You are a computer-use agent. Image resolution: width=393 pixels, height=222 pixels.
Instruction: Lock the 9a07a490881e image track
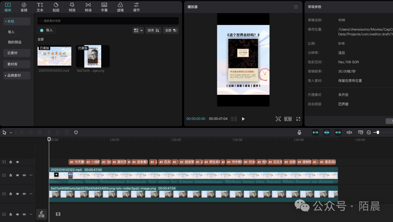pos(11,194)
